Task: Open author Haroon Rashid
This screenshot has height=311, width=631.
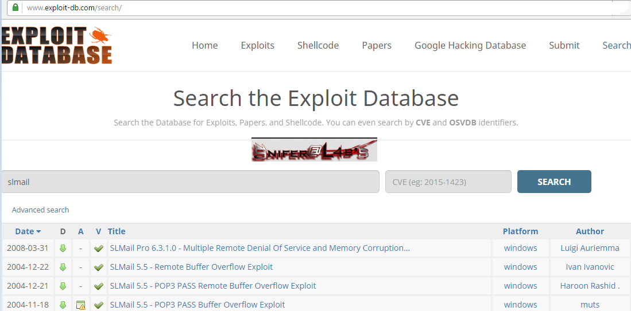Action: (x=590, y=286)
